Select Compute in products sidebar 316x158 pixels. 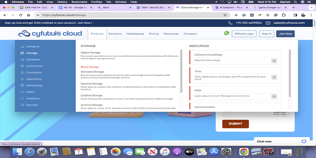pyautogui.click(x=33, y=47)
